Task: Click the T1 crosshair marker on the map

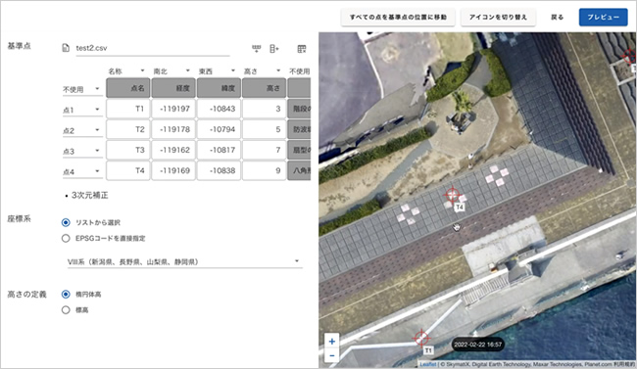Action: pyautogui.click(x=421, y=338)
